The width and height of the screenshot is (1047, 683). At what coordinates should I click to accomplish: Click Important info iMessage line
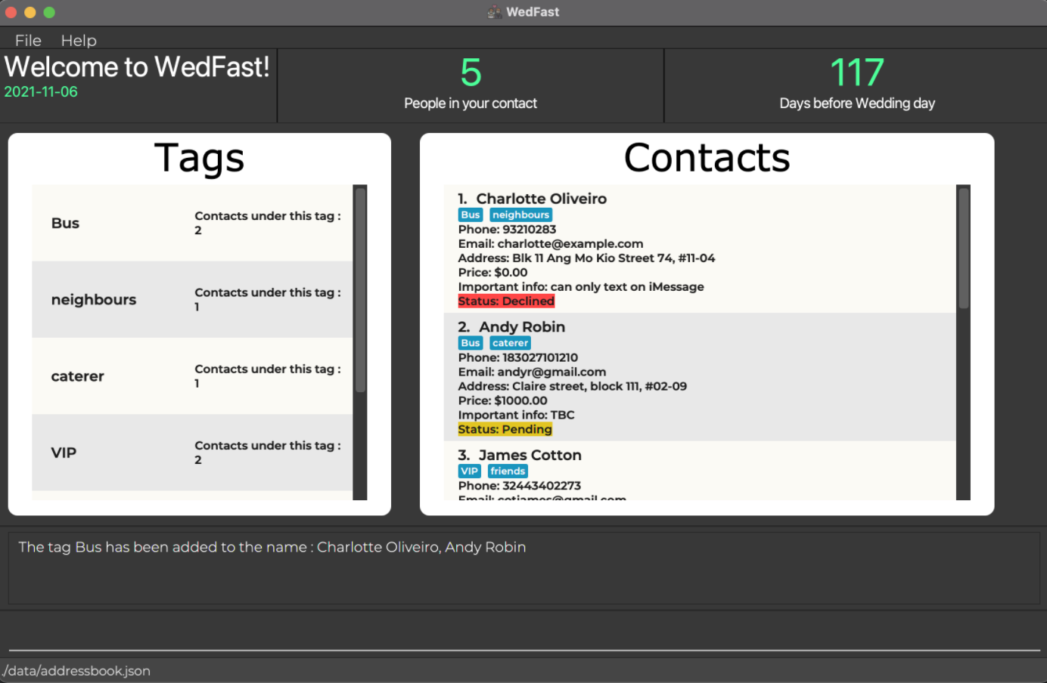pyautogui.click(x=581, y=286)
